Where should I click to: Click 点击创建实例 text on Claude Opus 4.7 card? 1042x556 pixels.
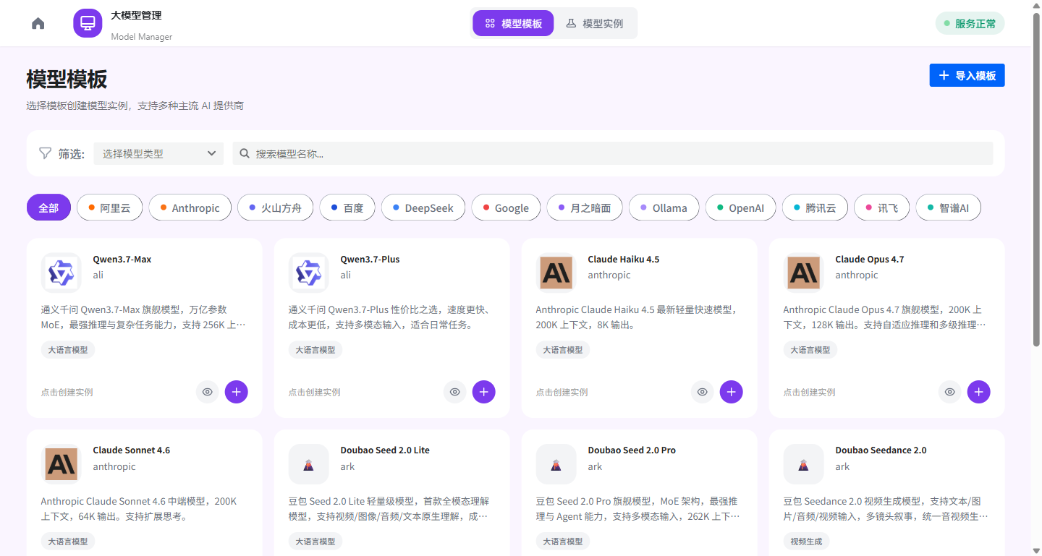click(x=810, y=392)
